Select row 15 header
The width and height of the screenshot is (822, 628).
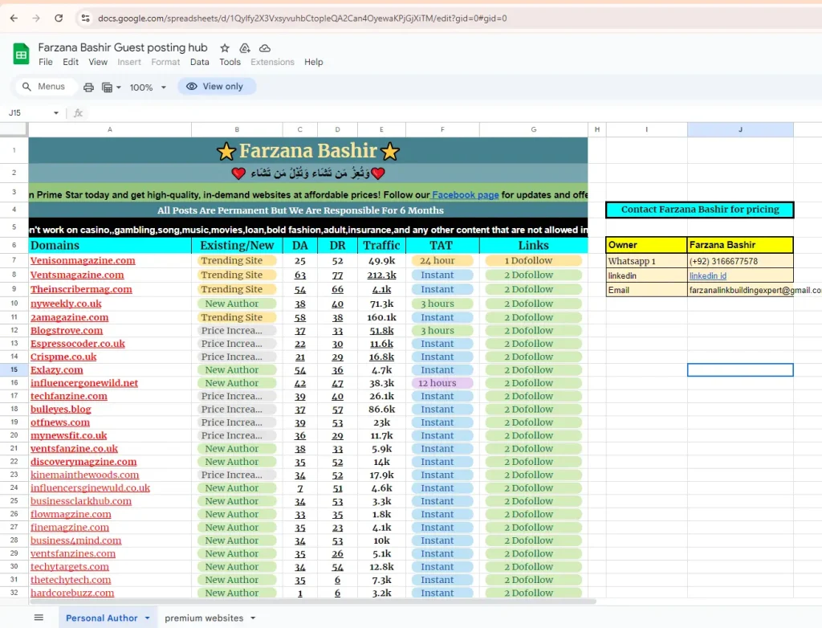(x=14, y=370)
